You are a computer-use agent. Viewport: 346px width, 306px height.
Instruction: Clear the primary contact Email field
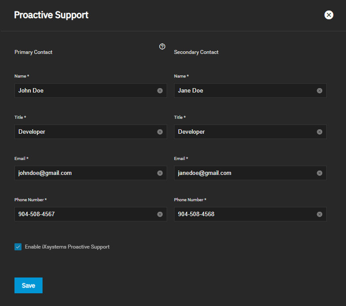click(x=160, y=173)
